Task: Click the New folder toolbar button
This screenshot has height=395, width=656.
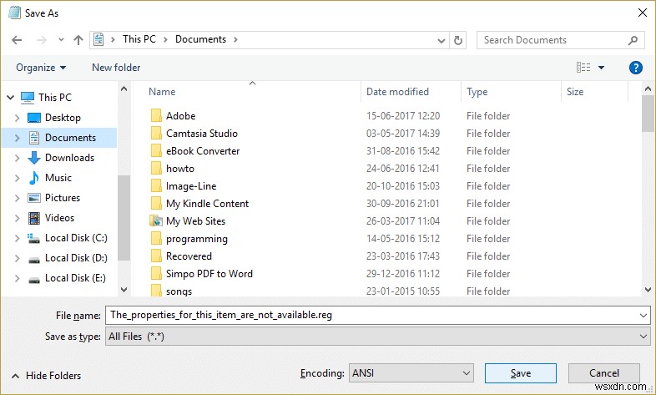Action: coord(116,68)
